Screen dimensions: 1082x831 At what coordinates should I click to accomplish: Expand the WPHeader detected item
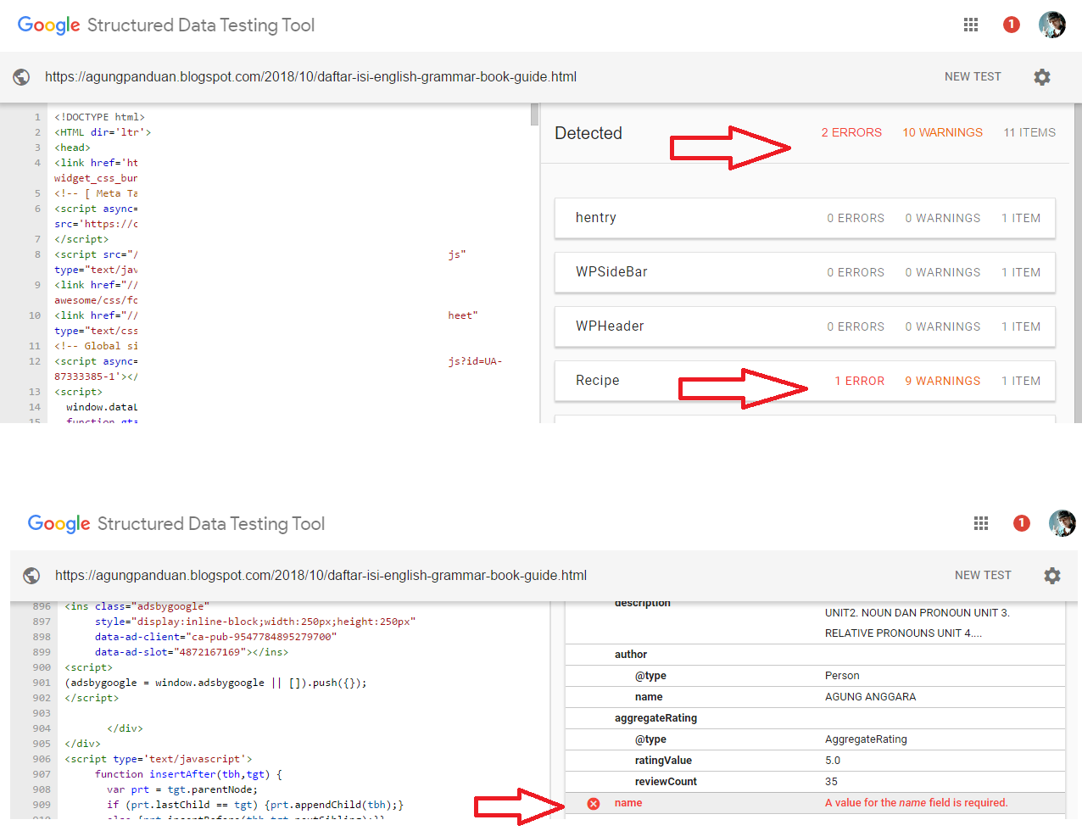coord(804,326)
